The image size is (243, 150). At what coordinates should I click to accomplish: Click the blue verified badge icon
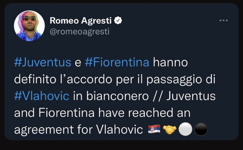118,20
